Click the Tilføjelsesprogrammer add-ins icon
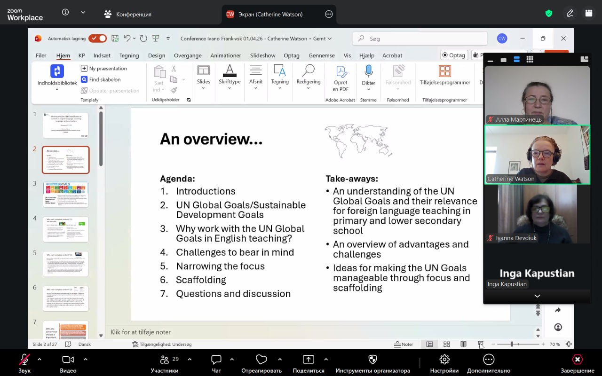Viewport: 602px width, 376px height. 444,71
